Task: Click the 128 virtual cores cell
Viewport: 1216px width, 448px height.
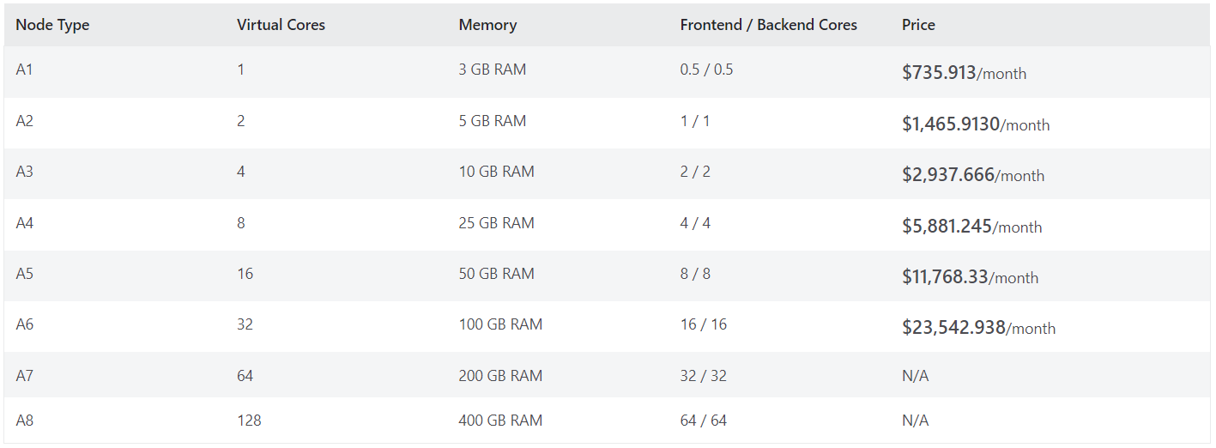Action: pyautogui.click(x=249, y=421)
